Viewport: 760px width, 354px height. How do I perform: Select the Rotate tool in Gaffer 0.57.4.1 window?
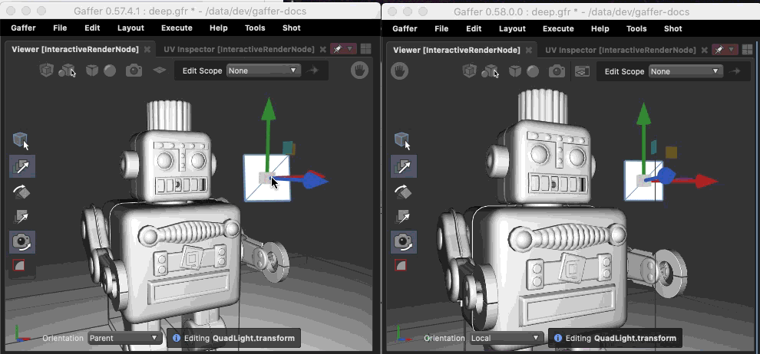(x=21, y=192)
